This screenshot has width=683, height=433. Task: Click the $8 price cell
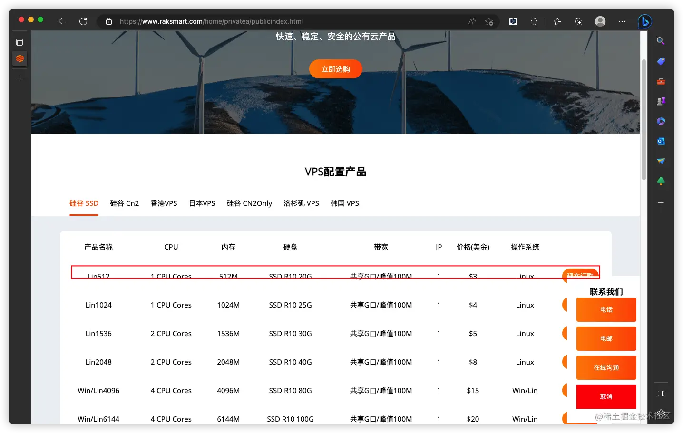point(473,362)
